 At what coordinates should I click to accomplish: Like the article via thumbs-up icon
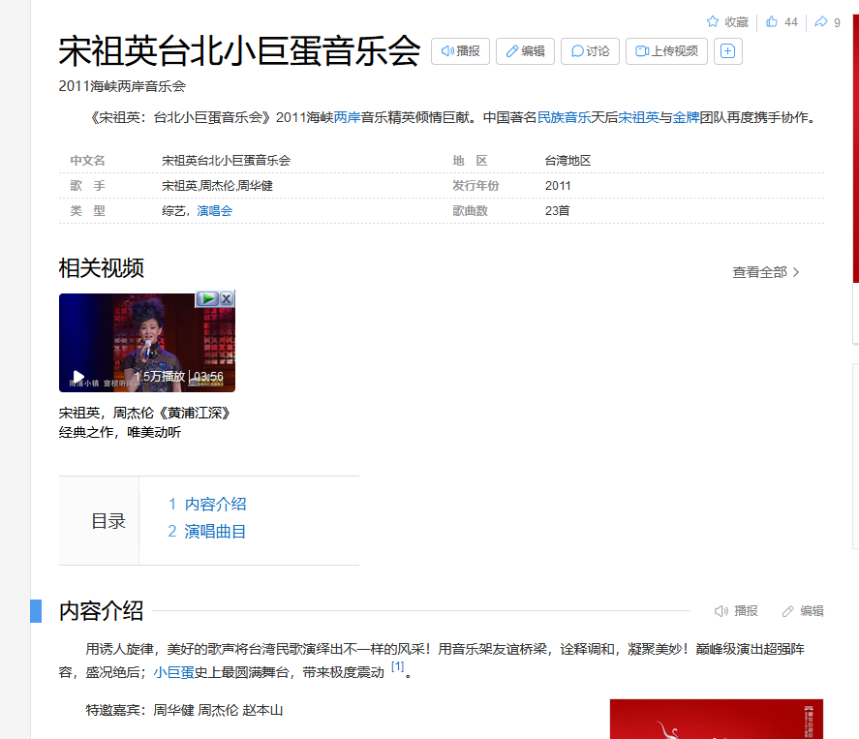(x=772, y=21)
